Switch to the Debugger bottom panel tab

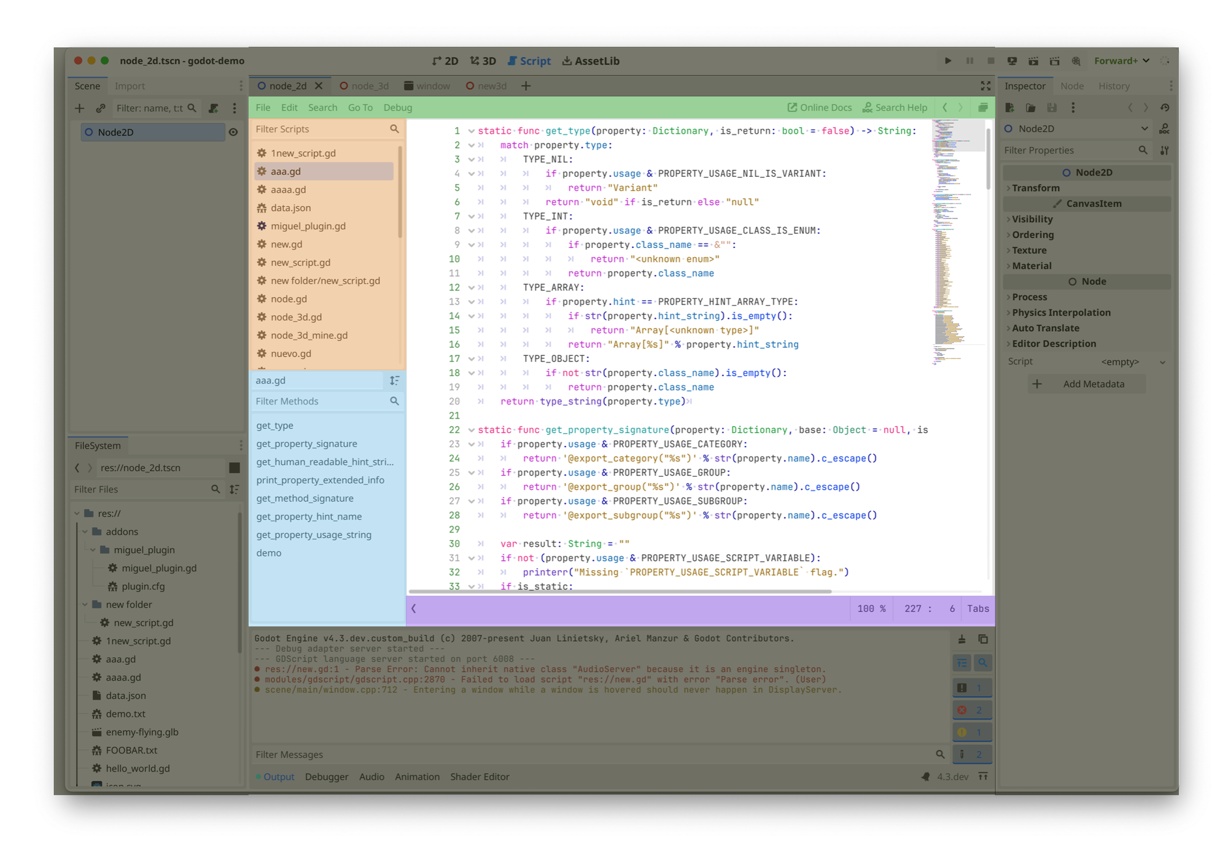pyautogui.click(x=326, y=776)
